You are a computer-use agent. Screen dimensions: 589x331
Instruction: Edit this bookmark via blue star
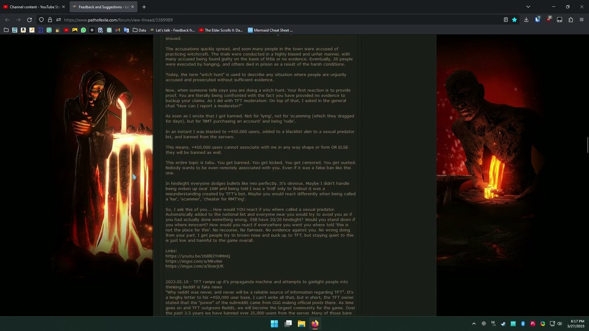(514, 20)
